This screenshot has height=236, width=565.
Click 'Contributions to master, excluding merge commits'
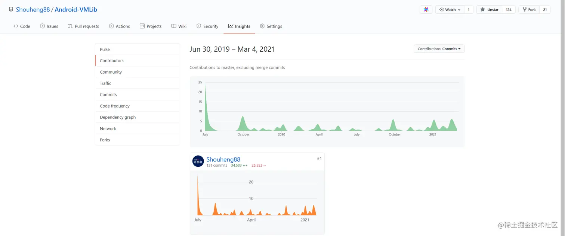click(x=237, y=68)
